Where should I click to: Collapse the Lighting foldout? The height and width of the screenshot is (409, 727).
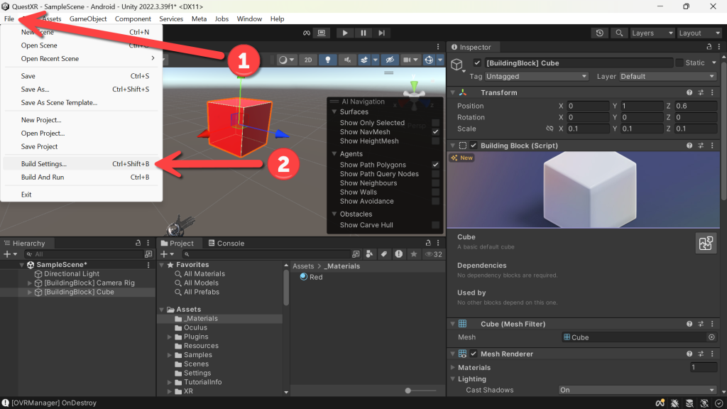[453, 379]
